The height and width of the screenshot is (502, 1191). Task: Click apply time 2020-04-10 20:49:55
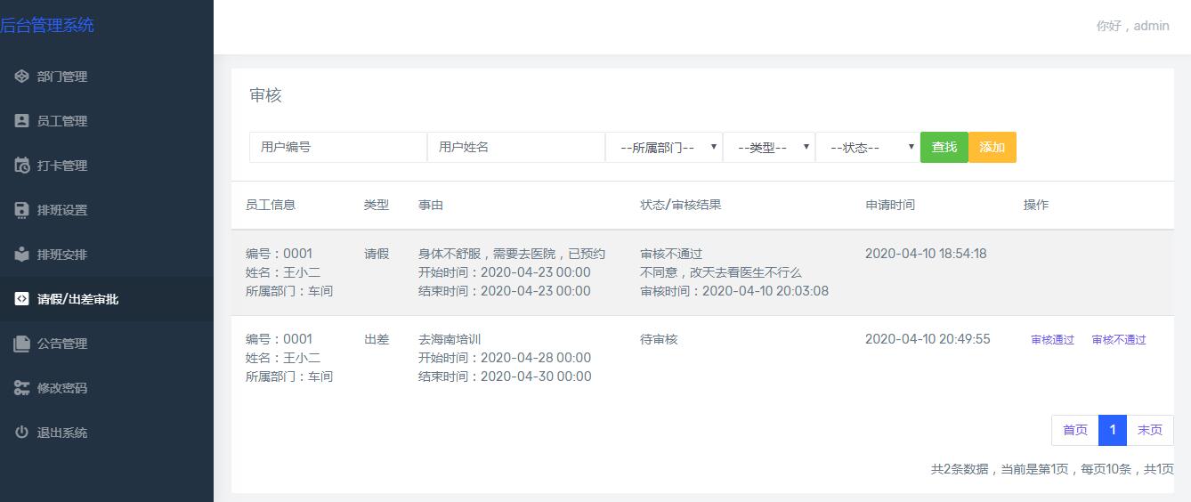point(928,339)
